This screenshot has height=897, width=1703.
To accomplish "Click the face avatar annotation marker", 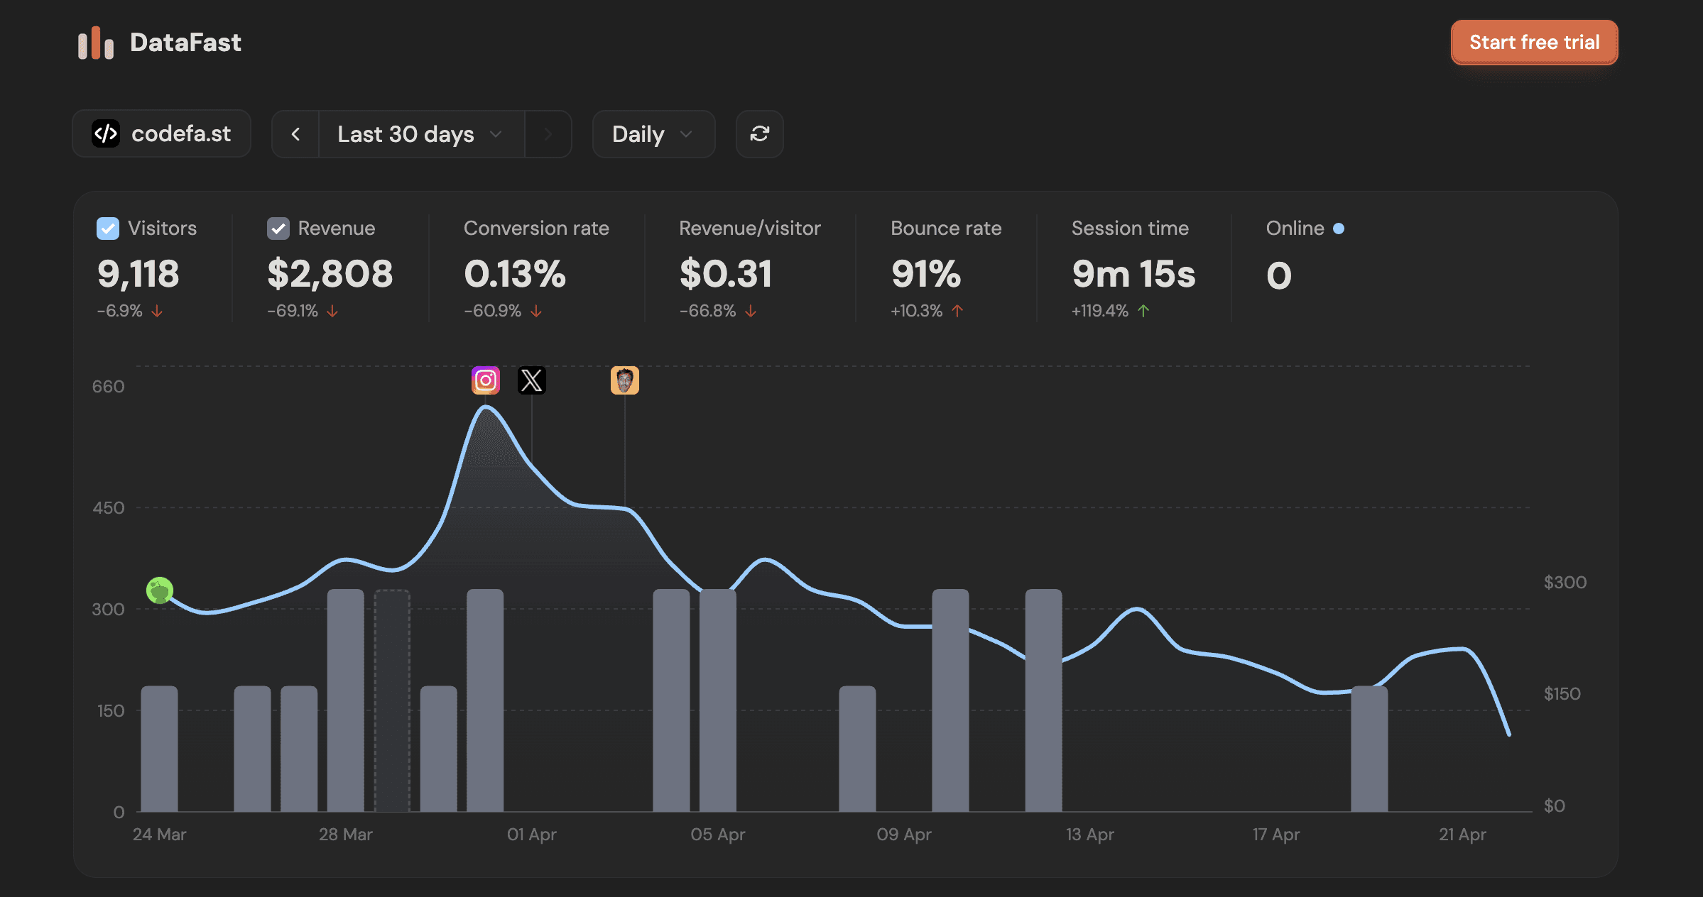I will click(624, 380).
